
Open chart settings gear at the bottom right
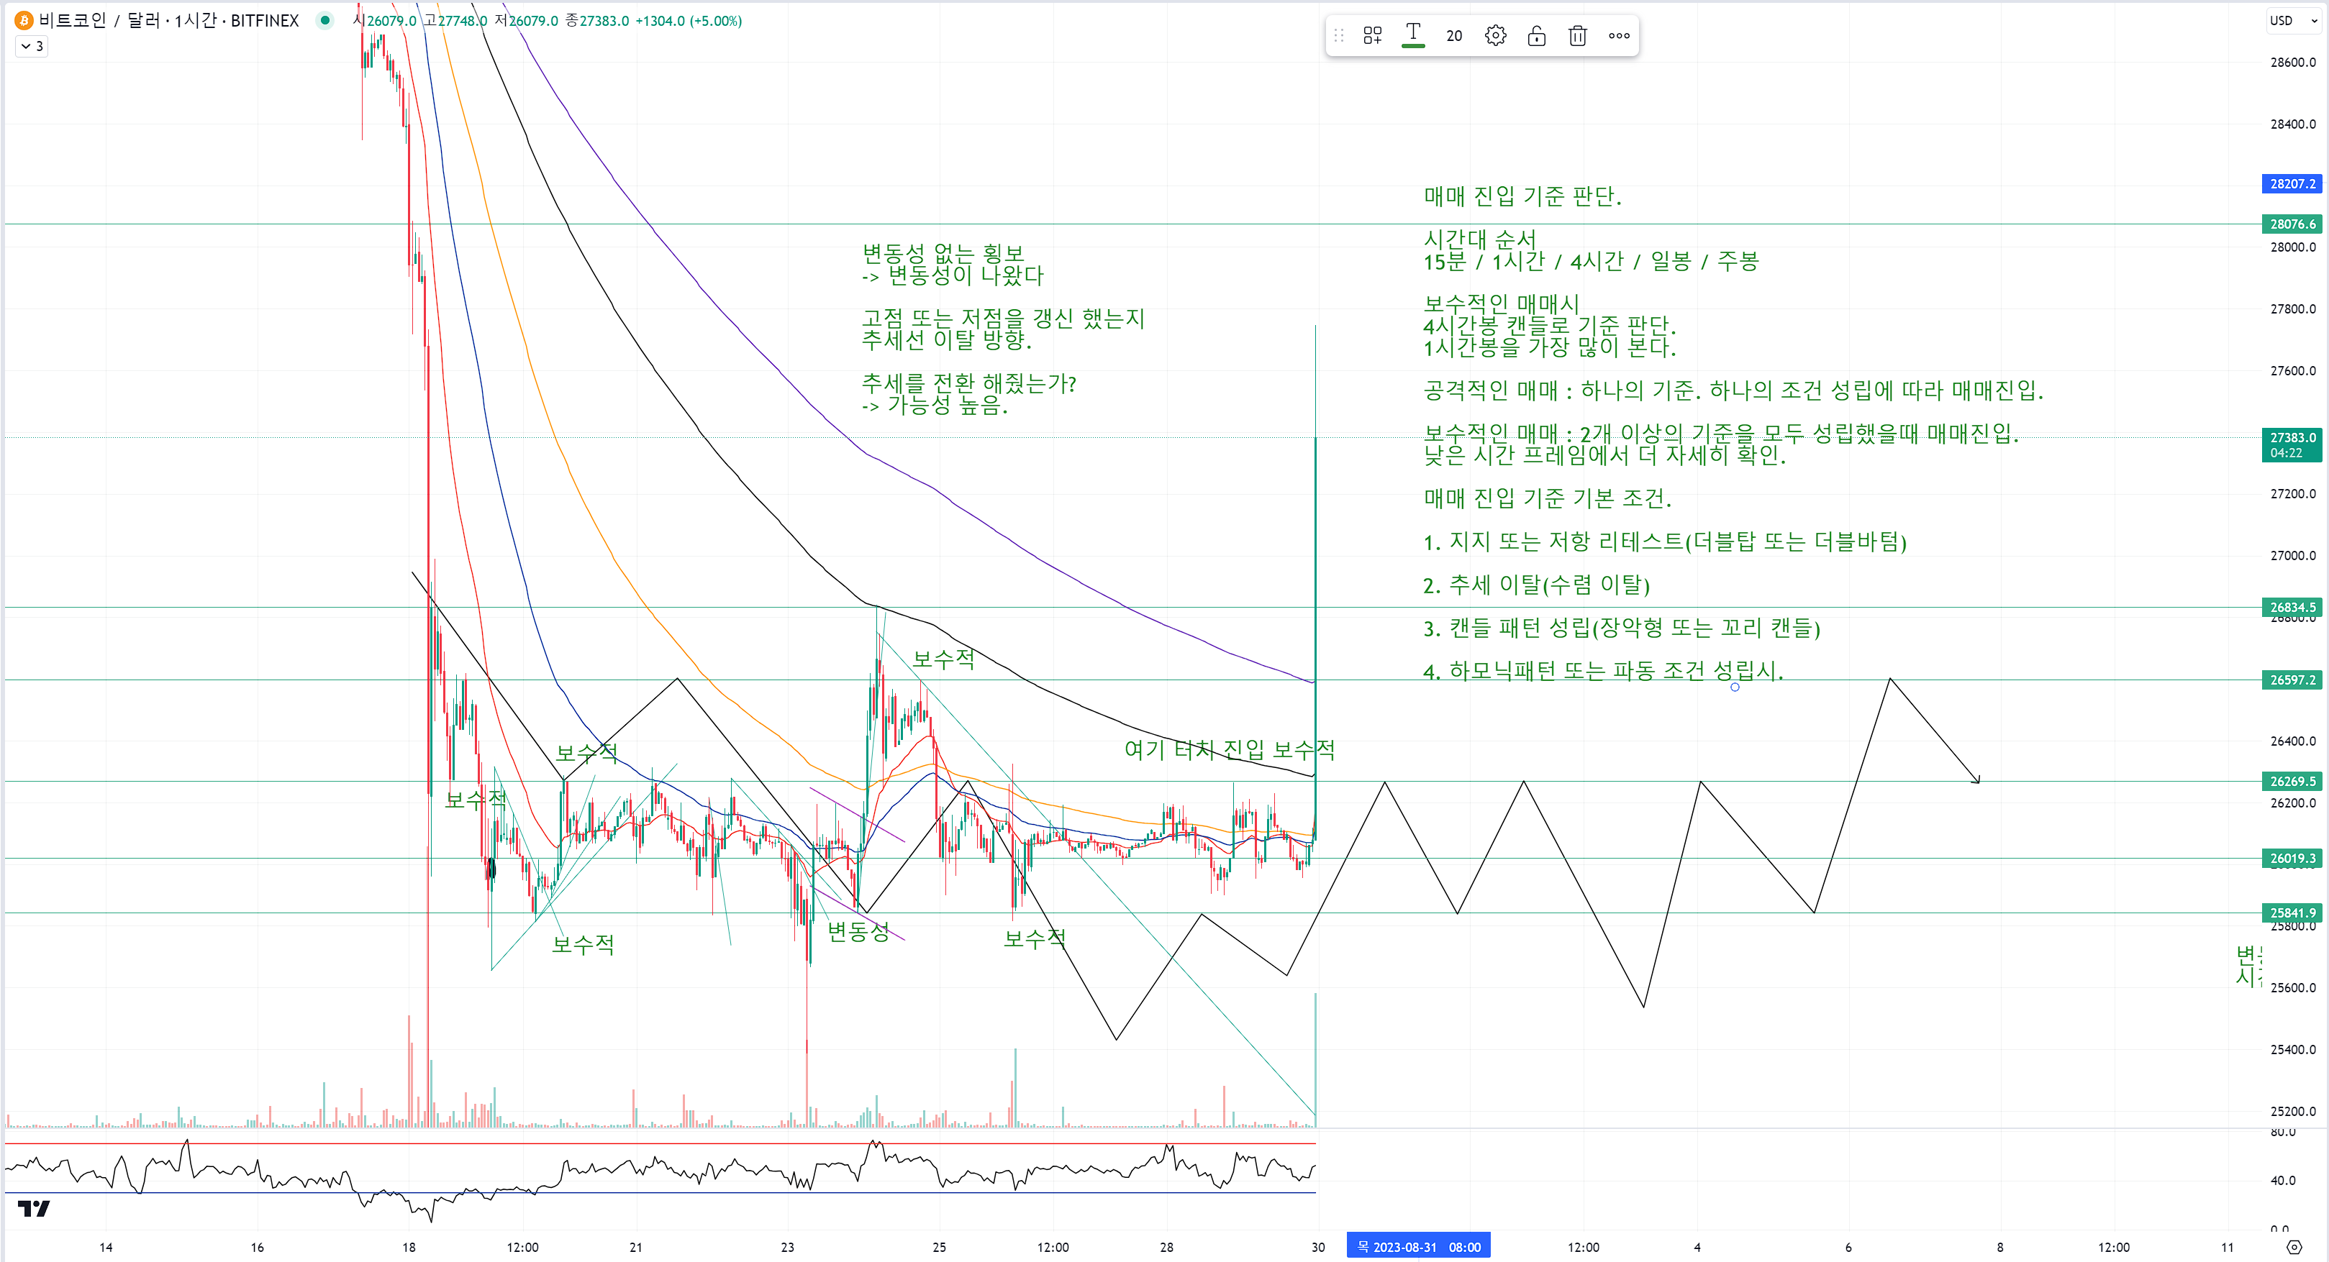click(2294, 1247)
